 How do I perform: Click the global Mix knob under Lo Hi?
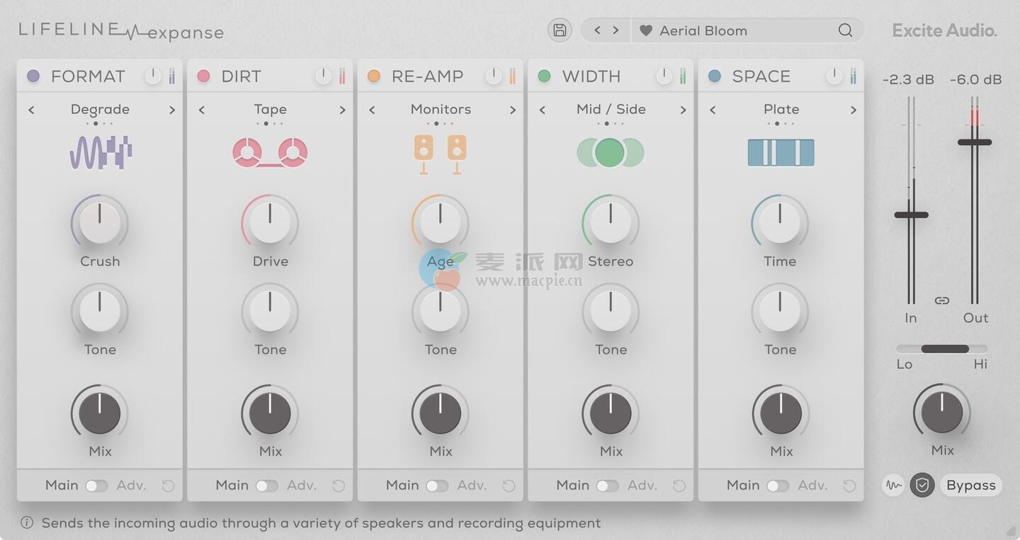pos(942,412)
